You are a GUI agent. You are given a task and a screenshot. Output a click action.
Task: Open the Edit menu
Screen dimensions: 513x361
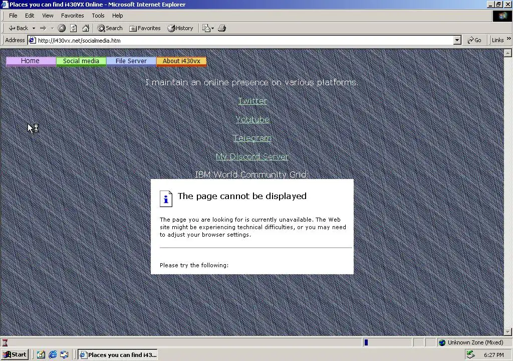click(30, 16)
